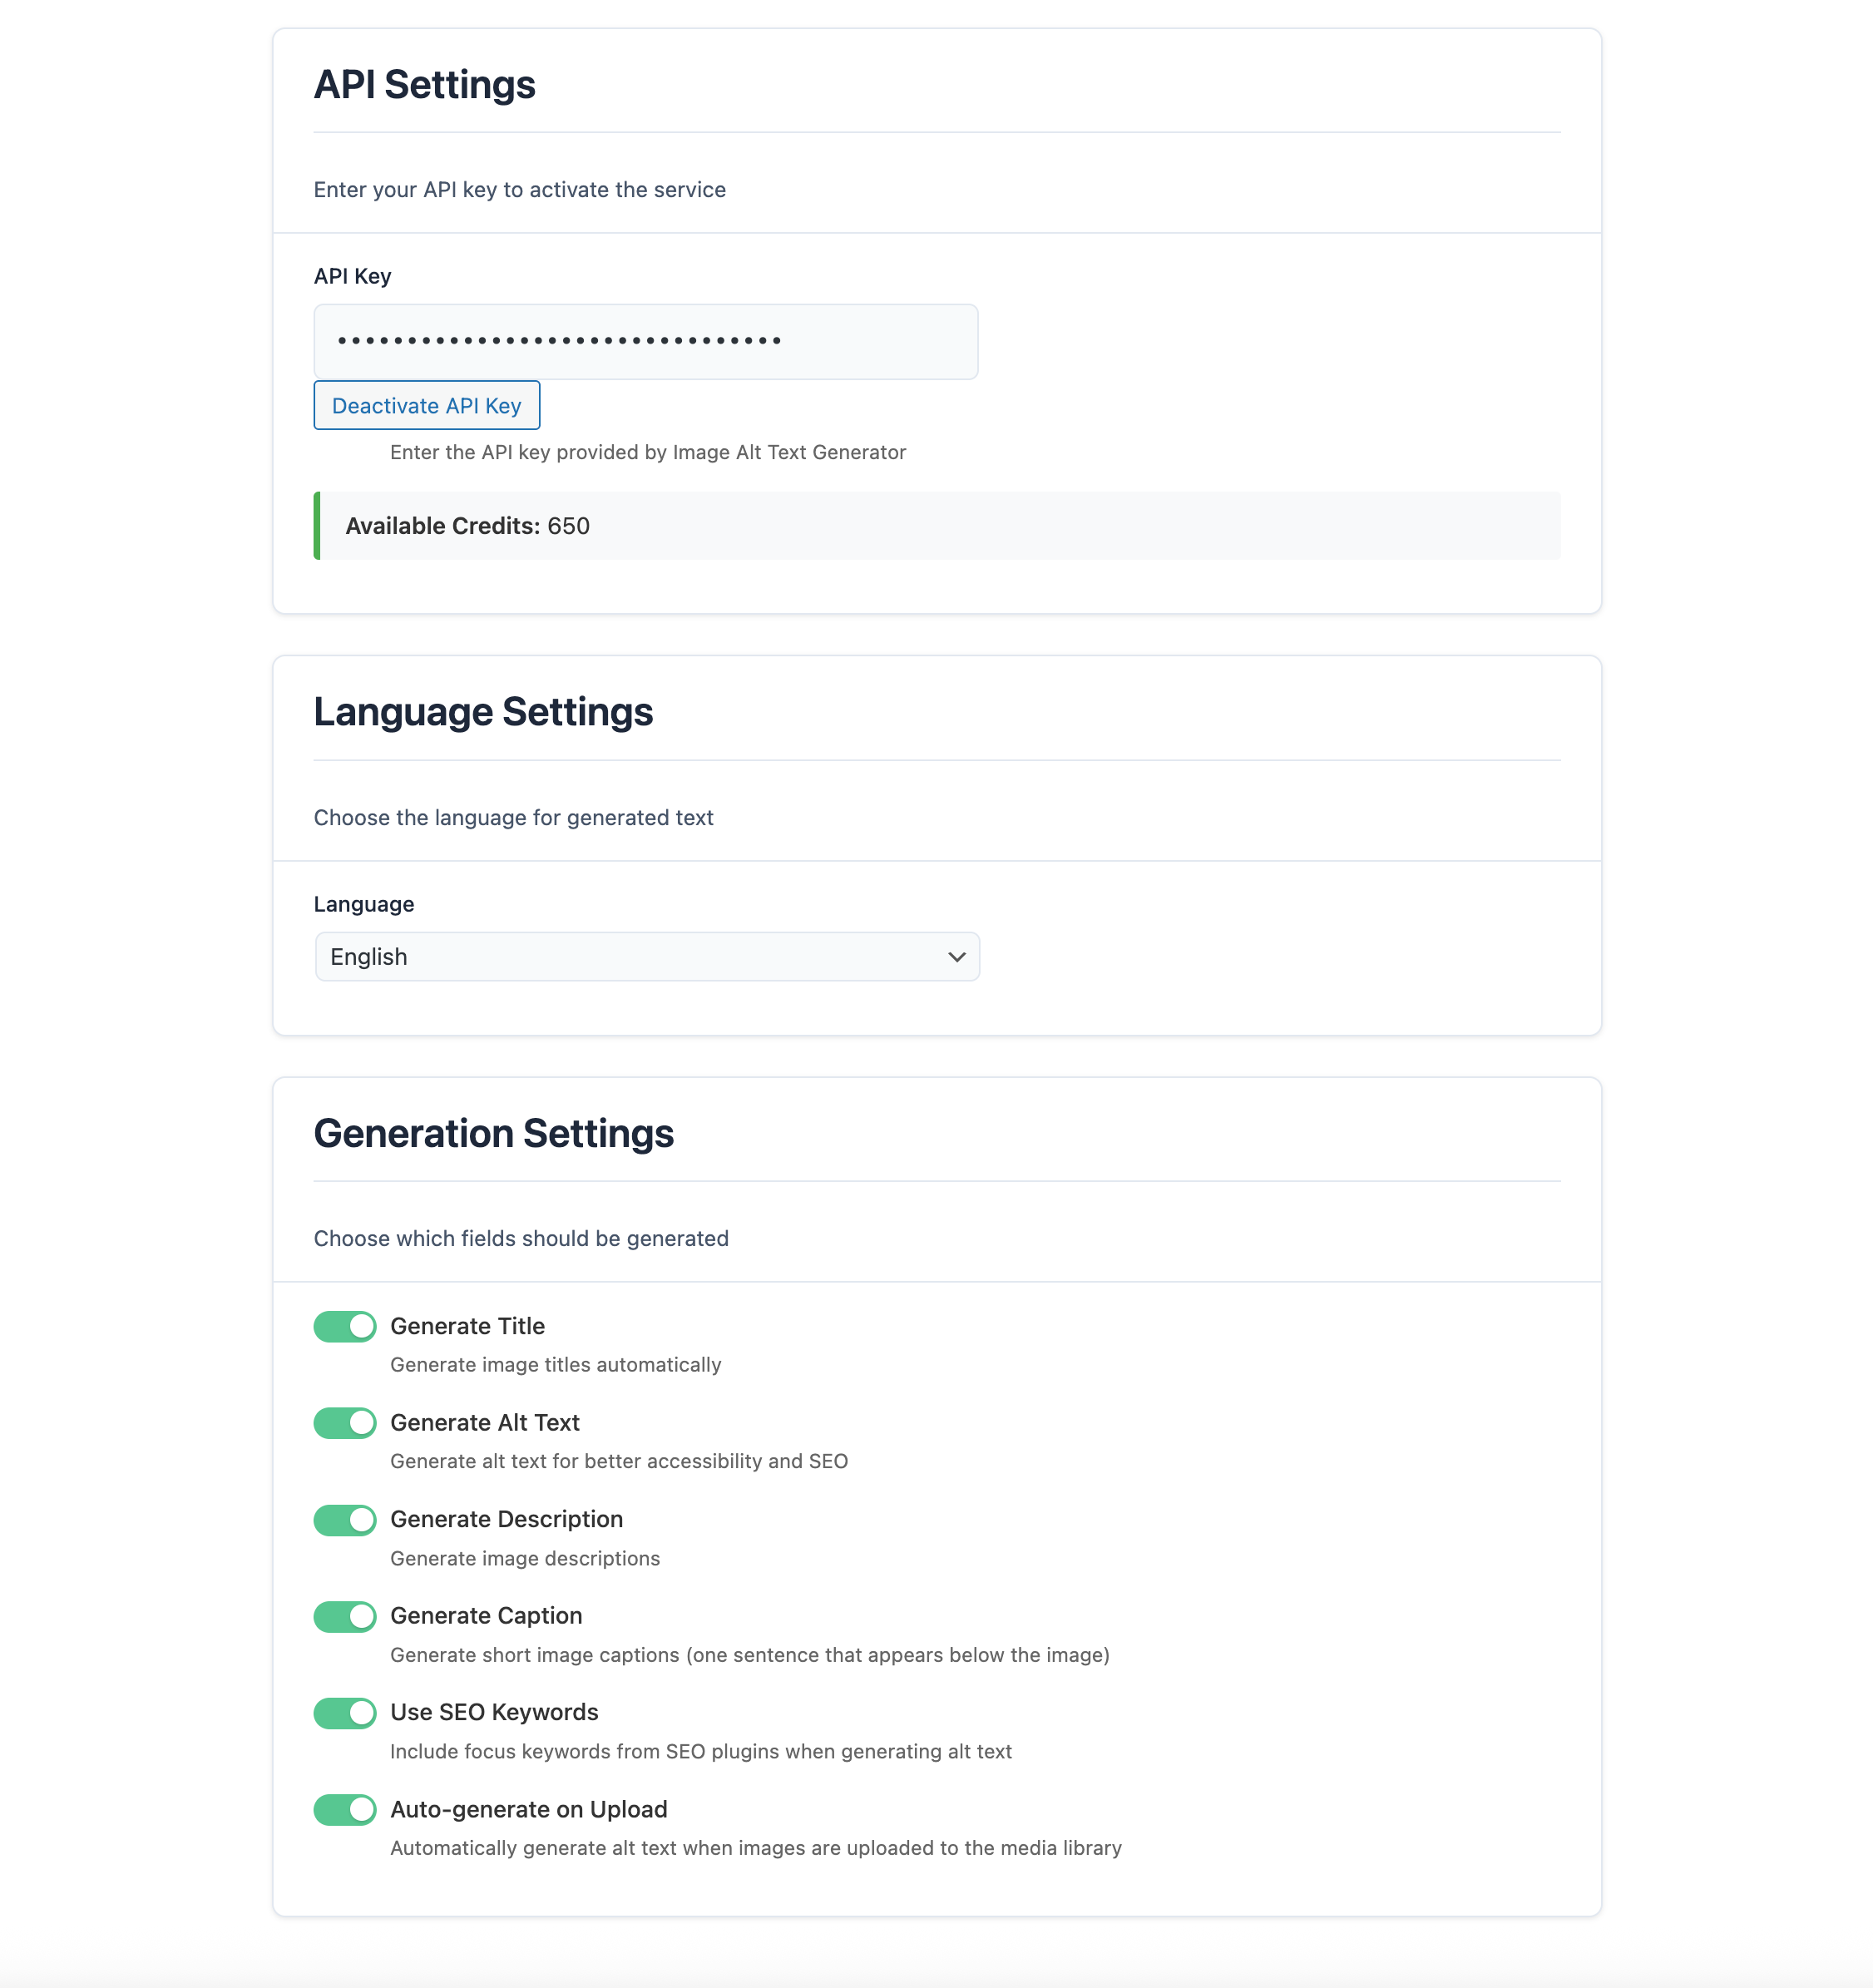Screen dimensions: 1873x1988
Task: Expand the Language dropdown chevron
Action: (x=956, y=957)
